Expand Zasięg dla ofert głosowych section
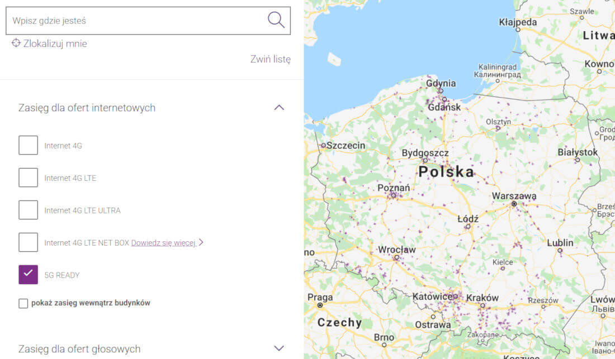The height and width of the screenshot is (359, 615). click(279, 348)
